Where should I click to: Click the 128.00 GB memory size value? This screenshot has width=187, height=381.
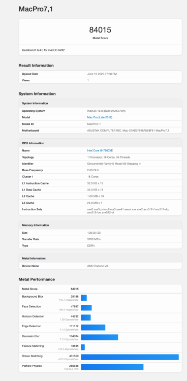94,233
